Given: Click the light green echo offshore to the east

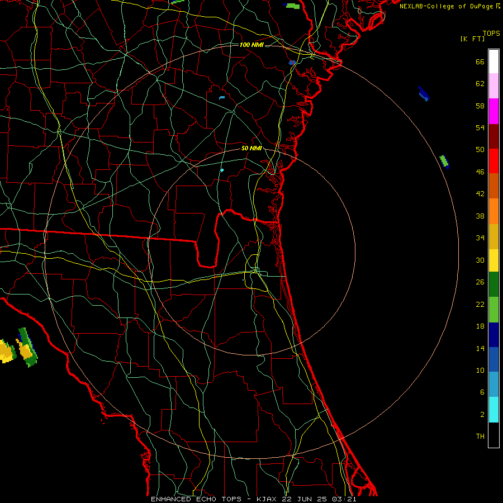Looking at the screenshot, I should (x=443, y=160).
